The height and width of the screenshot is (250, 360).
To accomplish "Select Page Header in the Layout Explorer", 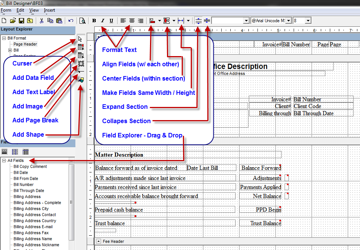I will 25,44.
